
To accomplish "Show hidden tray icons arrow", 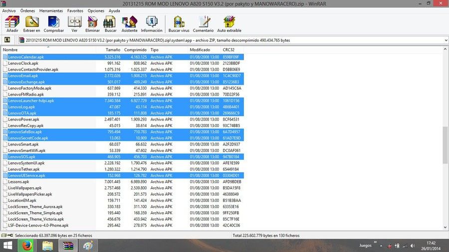I will [x=381, y=246].
